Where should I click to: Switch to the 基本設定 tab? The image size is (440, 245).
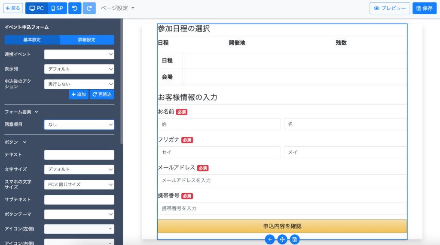[x=32, y=40]
